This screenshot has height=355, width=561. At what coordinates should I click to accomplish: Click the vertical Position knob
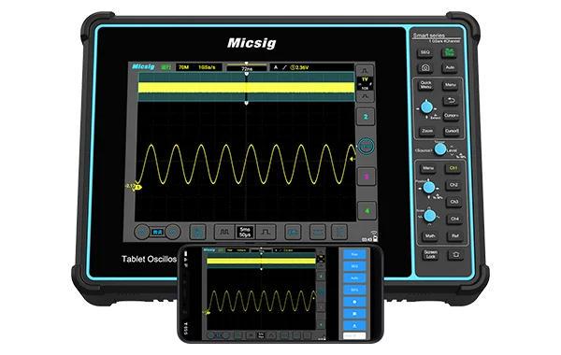429,188
